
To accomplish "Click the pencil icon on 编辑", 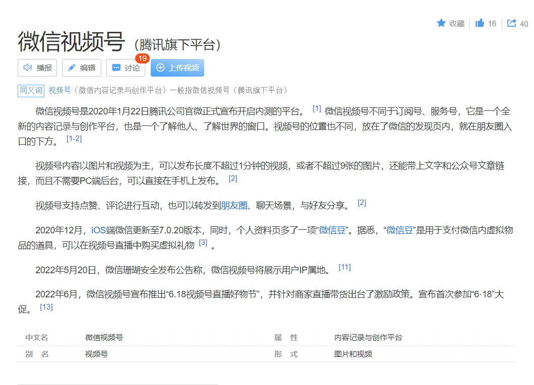I will point(72,68).
